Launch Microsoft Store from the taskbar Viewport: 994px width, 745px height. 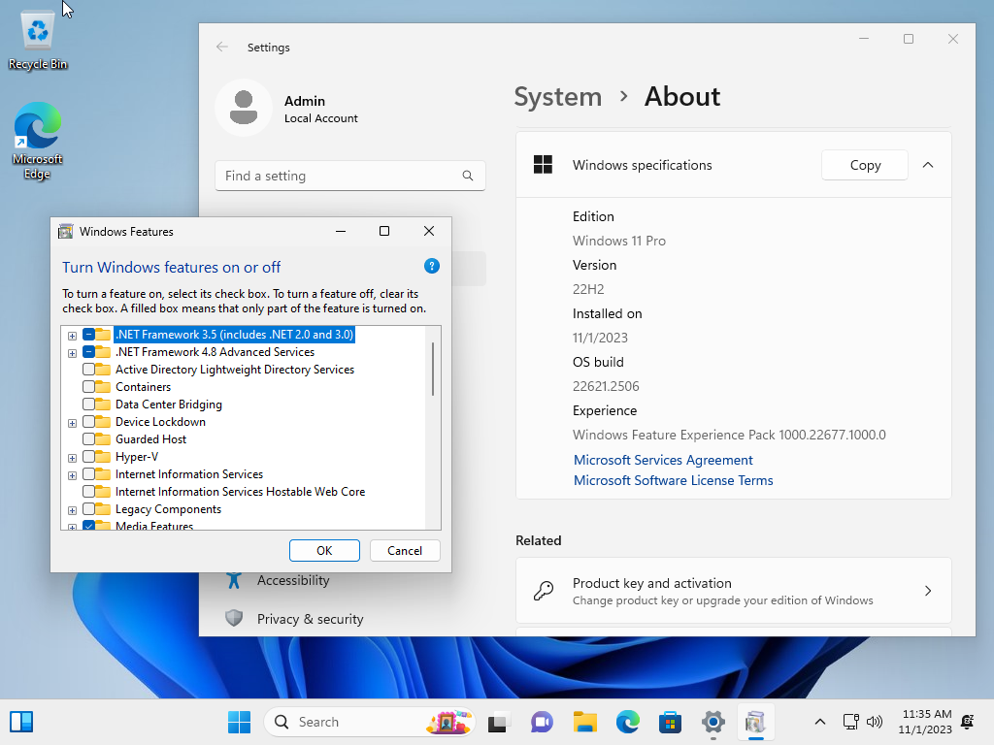pyautogui.click(x=670, y=722)
